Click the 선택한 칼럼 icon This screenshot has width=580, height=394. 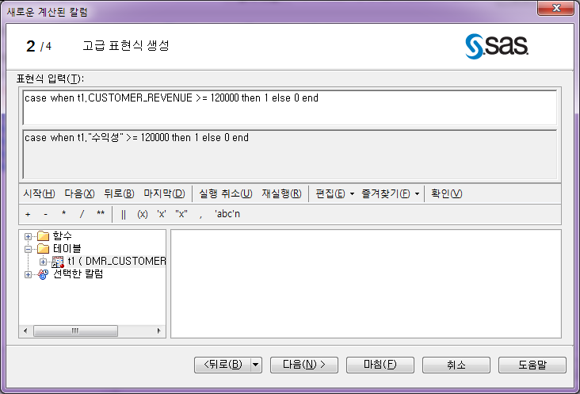(43, 274)
